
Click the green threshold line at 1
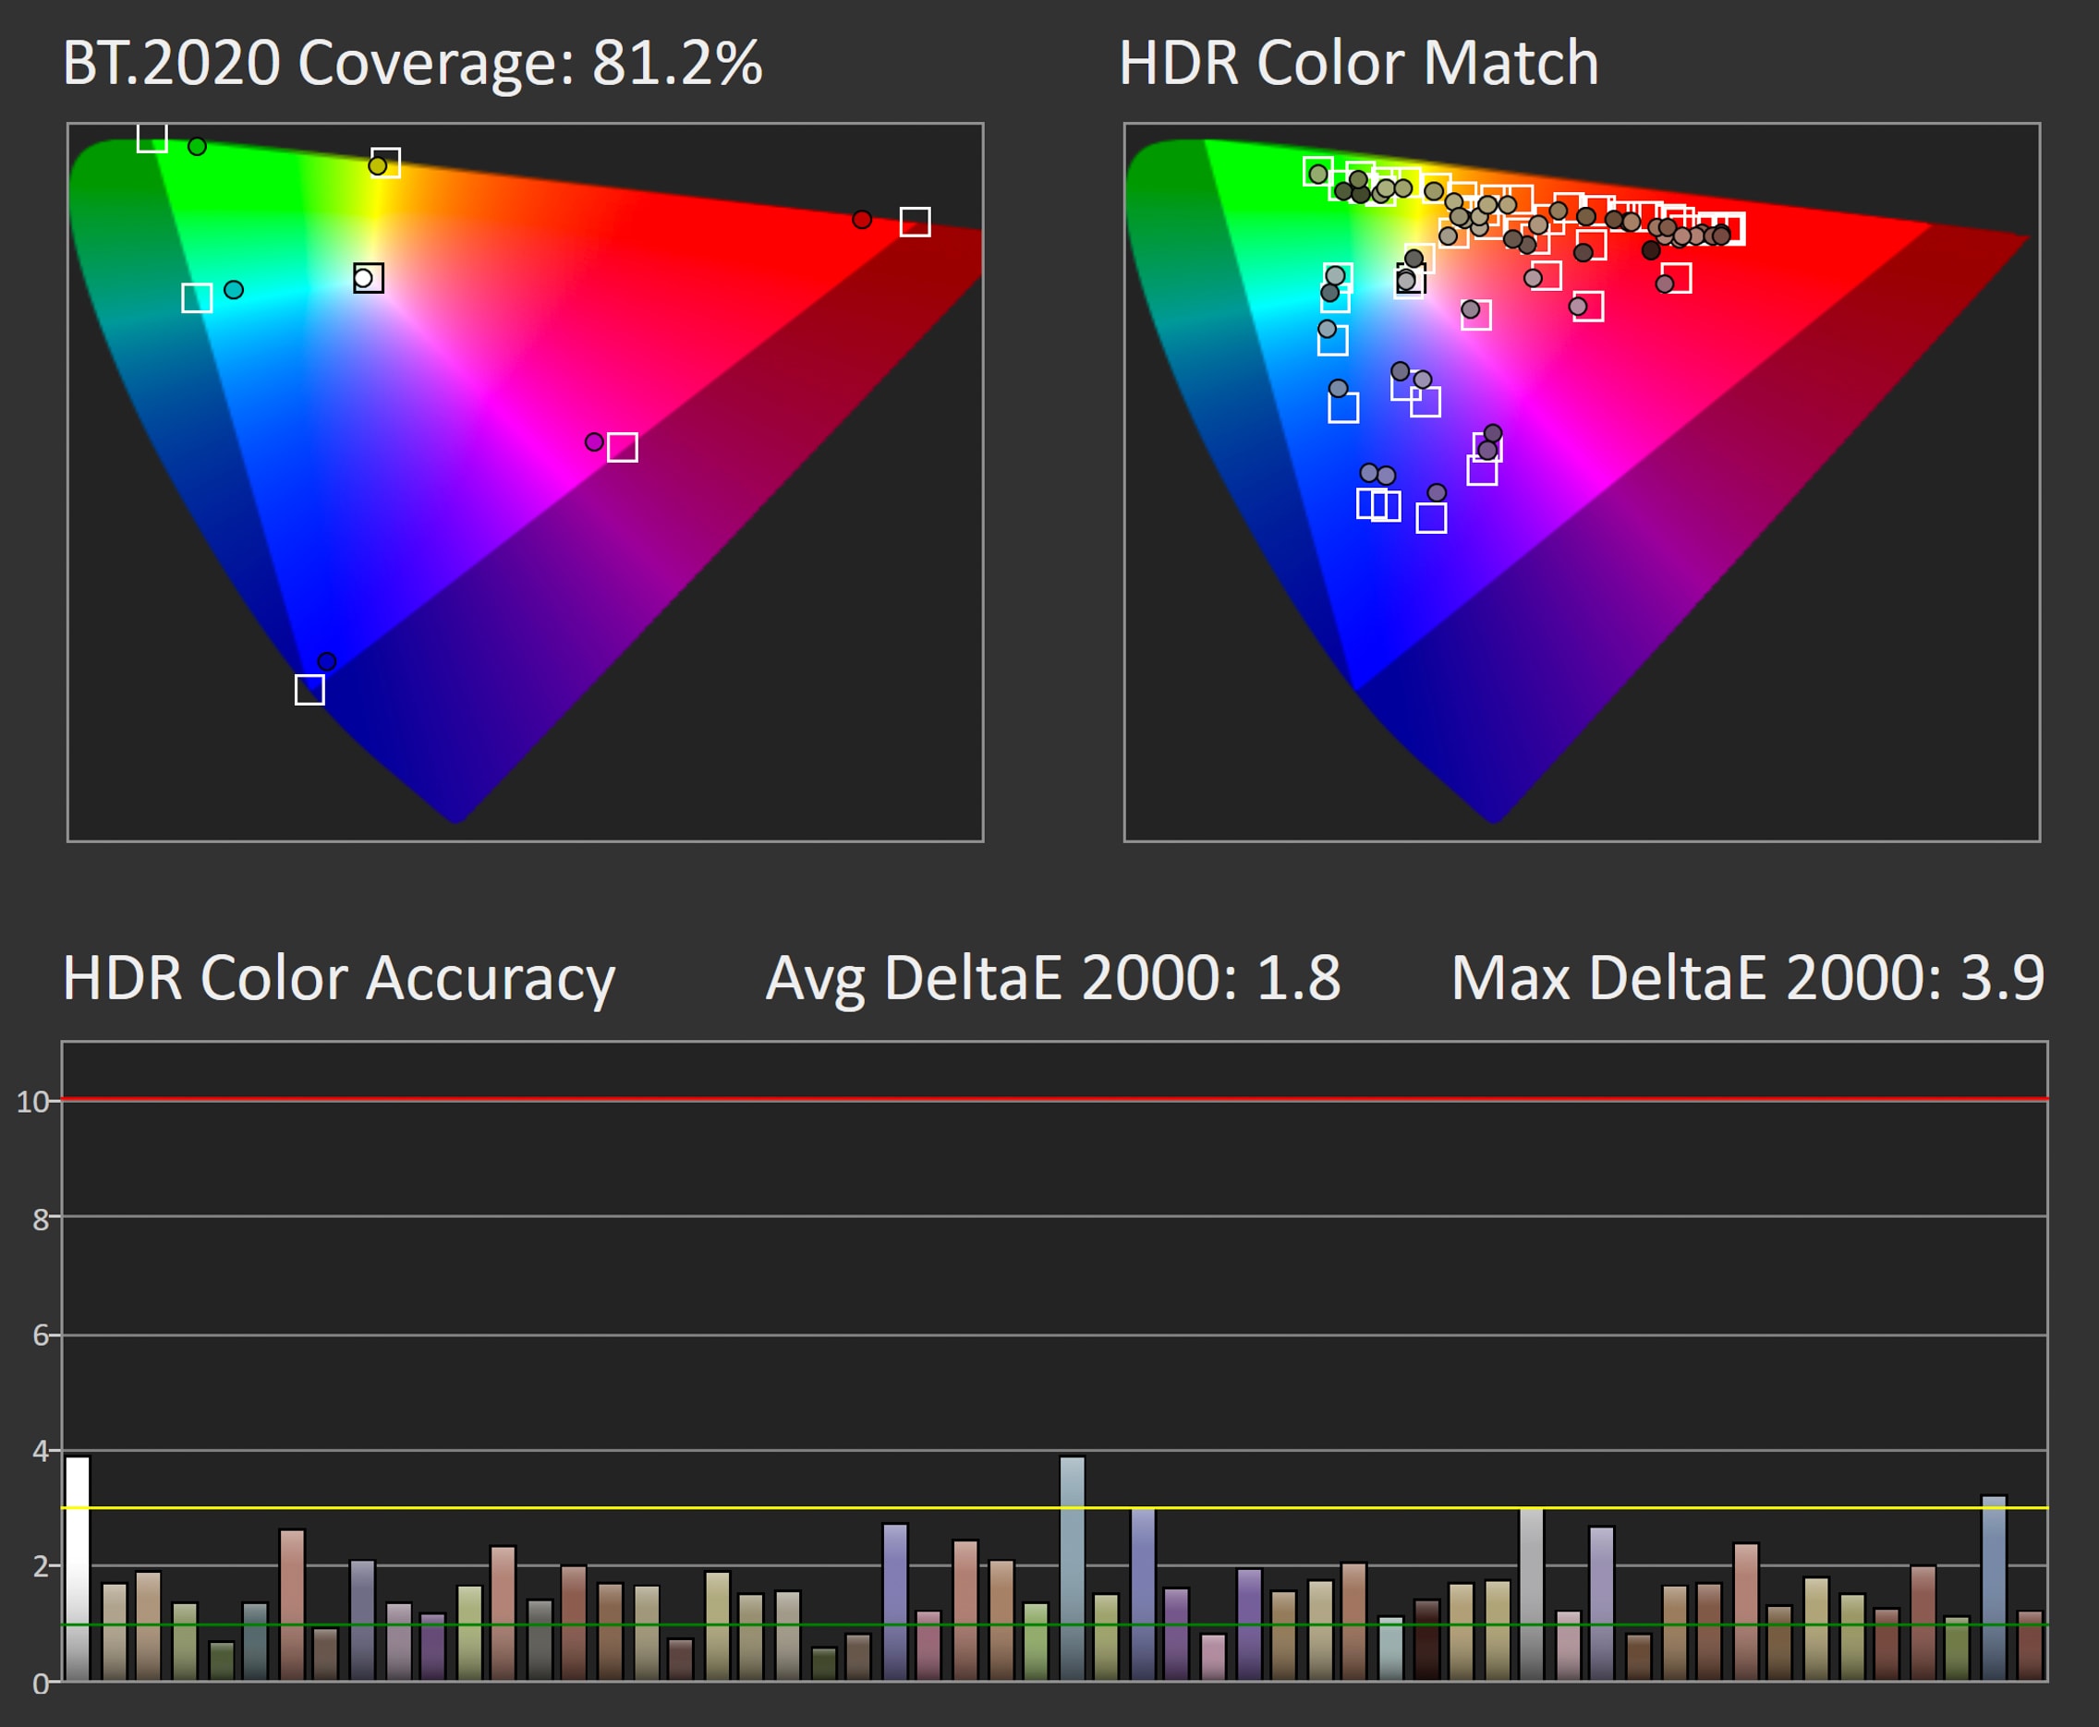(x=1055, y=1624)
